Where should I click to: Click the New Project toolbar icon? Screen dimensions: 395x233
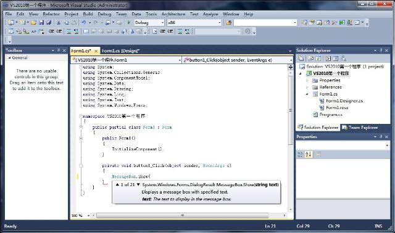[x=11, y=23]
